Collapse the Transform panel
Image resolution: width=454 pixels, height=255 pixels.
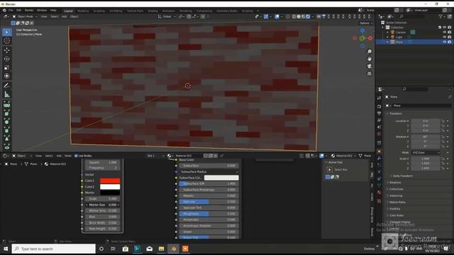(395, 113)
